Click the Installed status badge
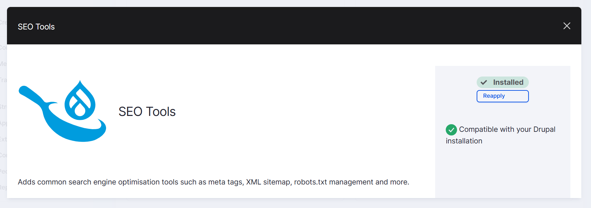 pos(502,82)
